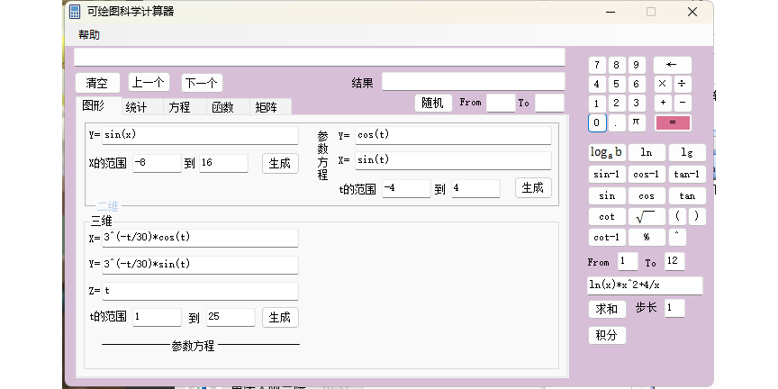Click the cot-1 inverse cotangent key
Viewport: 778px width, 389px height.
click(x=607, y=237)
